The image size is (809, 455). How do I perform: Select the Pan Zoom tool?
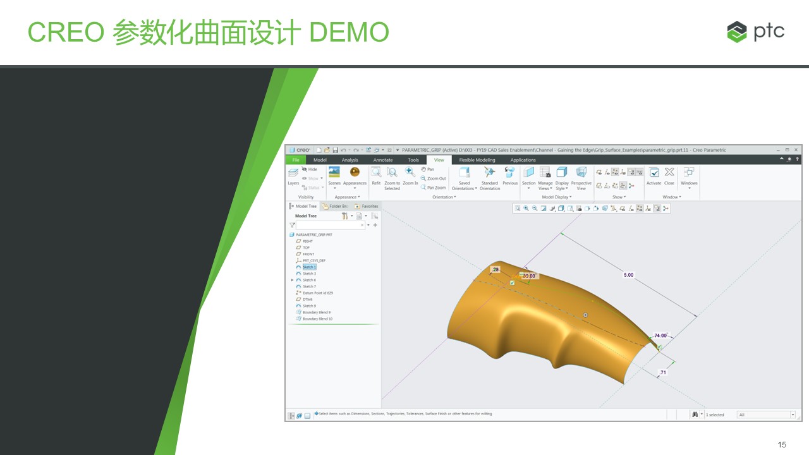pos(434,188)
